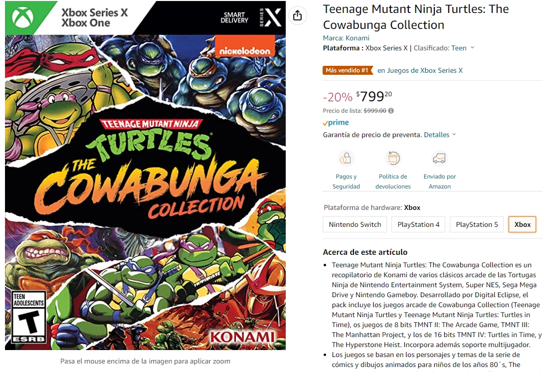
Task: Click the Enviado por Amazon delivery truck icon
Action: click(x=439, y=159)
